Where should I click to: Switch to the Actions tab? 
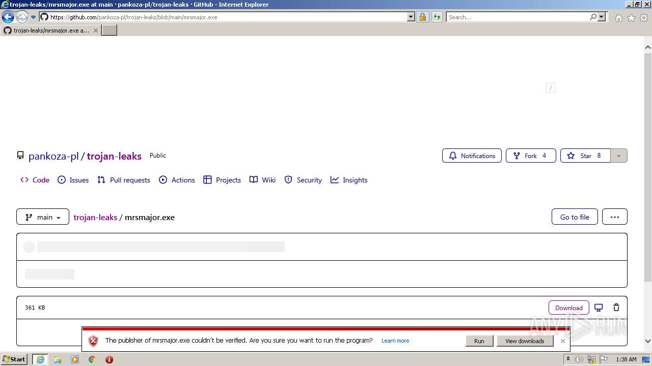(177, 180)
